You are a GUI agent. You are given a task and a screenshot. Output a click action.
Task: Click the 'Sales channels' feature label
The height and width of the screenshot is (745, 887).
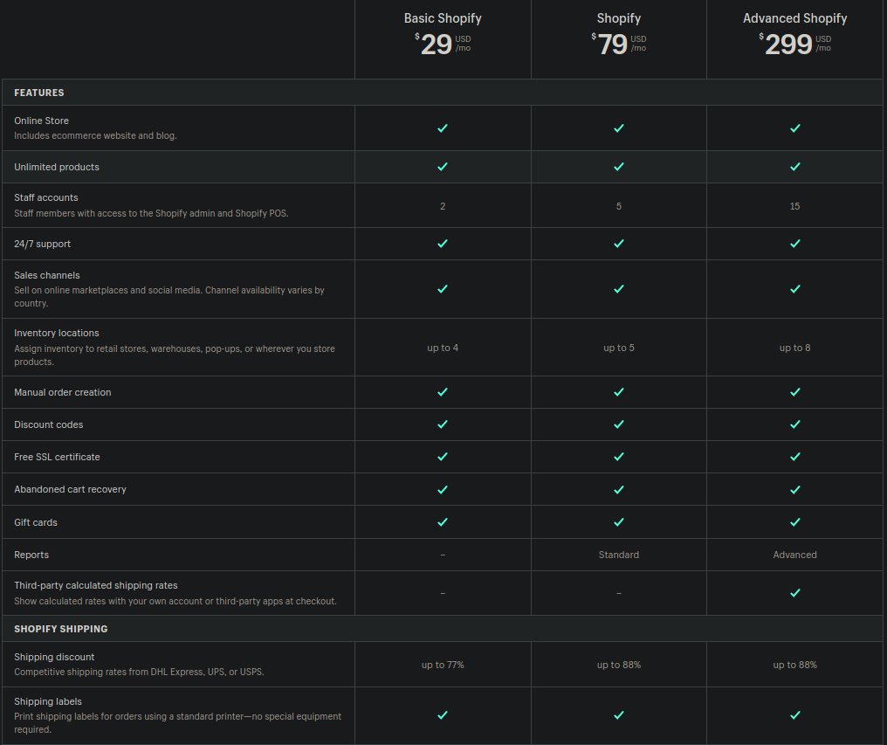(x=47, y=276)
